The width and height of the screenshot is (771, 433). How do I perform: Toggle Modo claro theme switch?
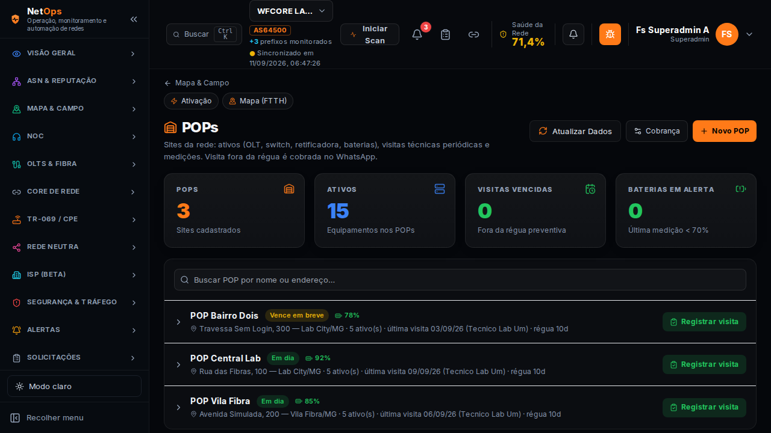[74, 386]
